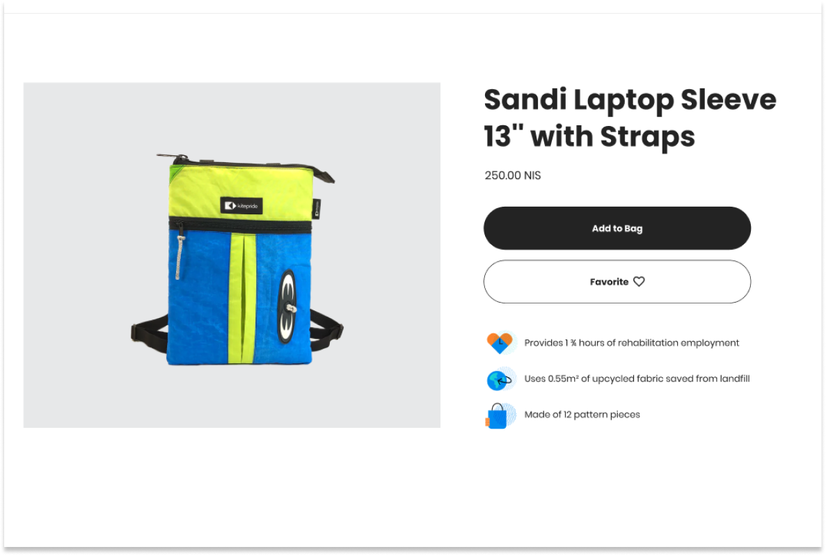Click the kitepride logo patch on the bag
This screenshot has height=556, width=826.
pyautogui.click(x=241, y=205)
